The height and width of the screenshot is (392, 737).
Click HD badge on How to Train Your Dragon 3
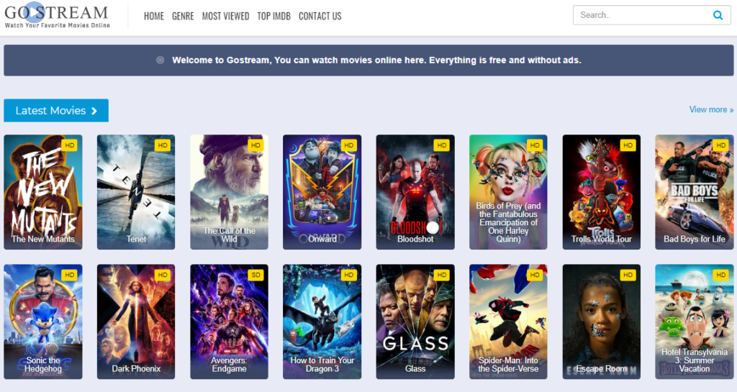click(x=349, y=275)
